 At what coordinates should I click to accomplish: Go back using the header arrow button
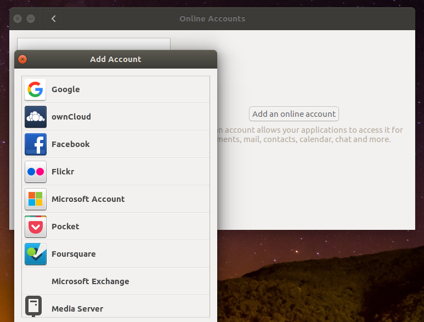[x=53, y=19]
